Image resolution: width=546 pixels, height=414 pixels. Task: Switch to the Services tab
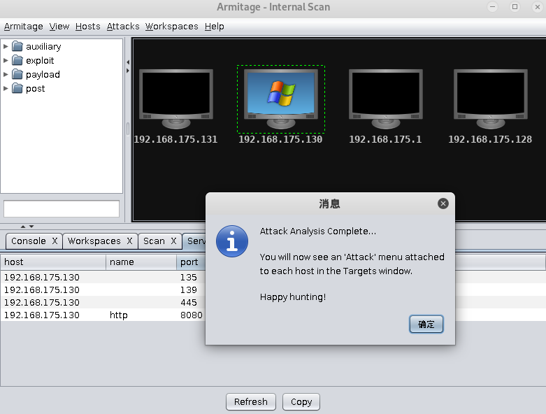196,241
